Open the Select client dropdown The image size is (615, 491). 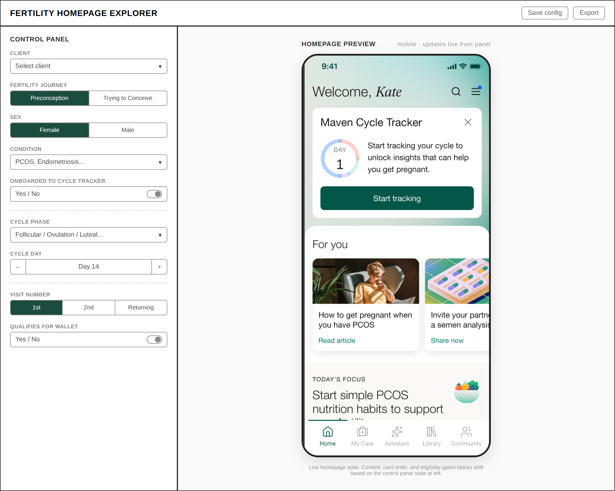[89, 66]
